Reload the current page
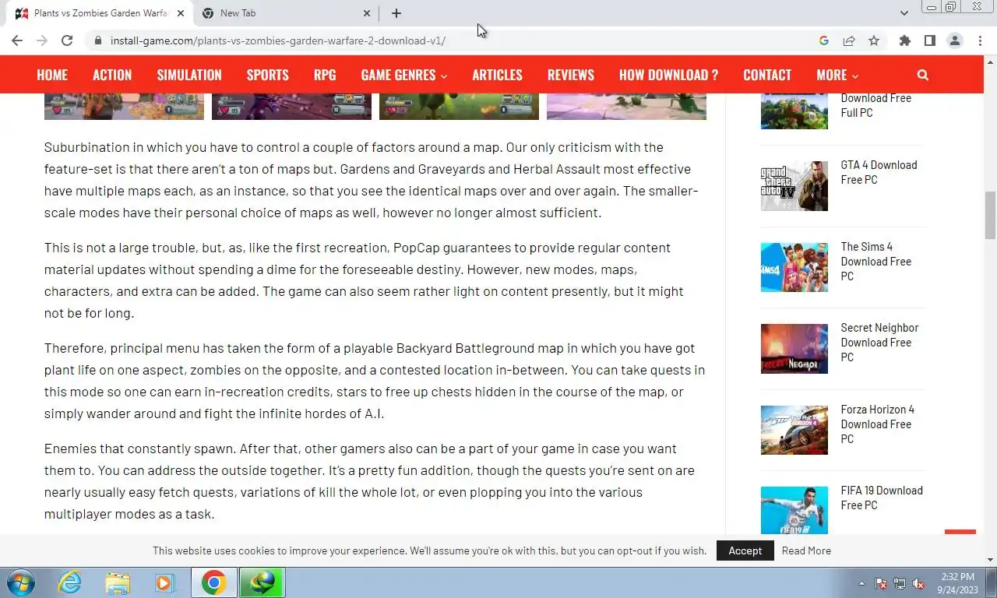The width and height of the screenshot is (997, 598). click(67, 40)
